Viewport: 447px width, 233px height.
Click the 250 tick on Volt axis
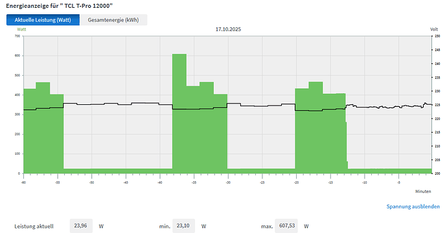(x=437, y=36)
